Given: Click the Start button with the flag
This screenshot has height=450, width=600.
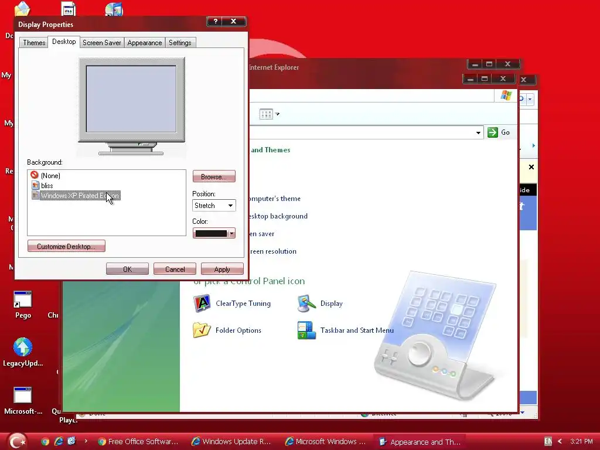Looking at the screenshot, I should pyautogui.click(x=17, y=441).
